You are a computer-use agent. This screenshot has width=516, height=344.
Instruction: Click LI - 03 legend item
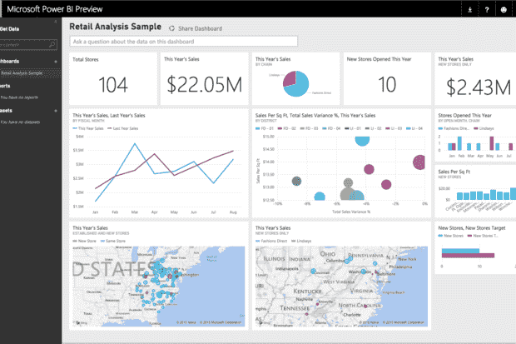(x=394, y=128)
